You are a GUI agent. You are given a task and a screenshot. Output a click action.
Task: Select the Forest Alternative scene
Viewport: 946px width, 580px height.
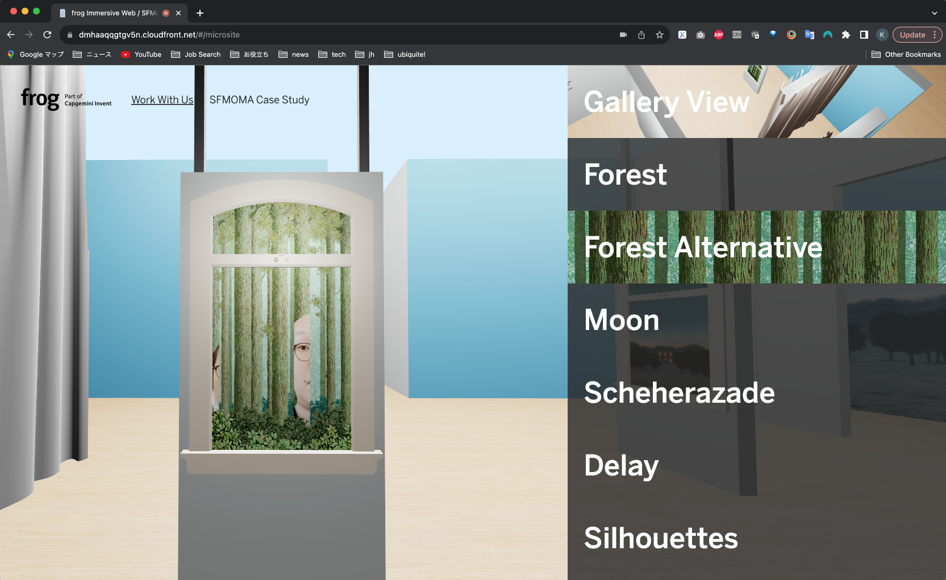(757, 247)
